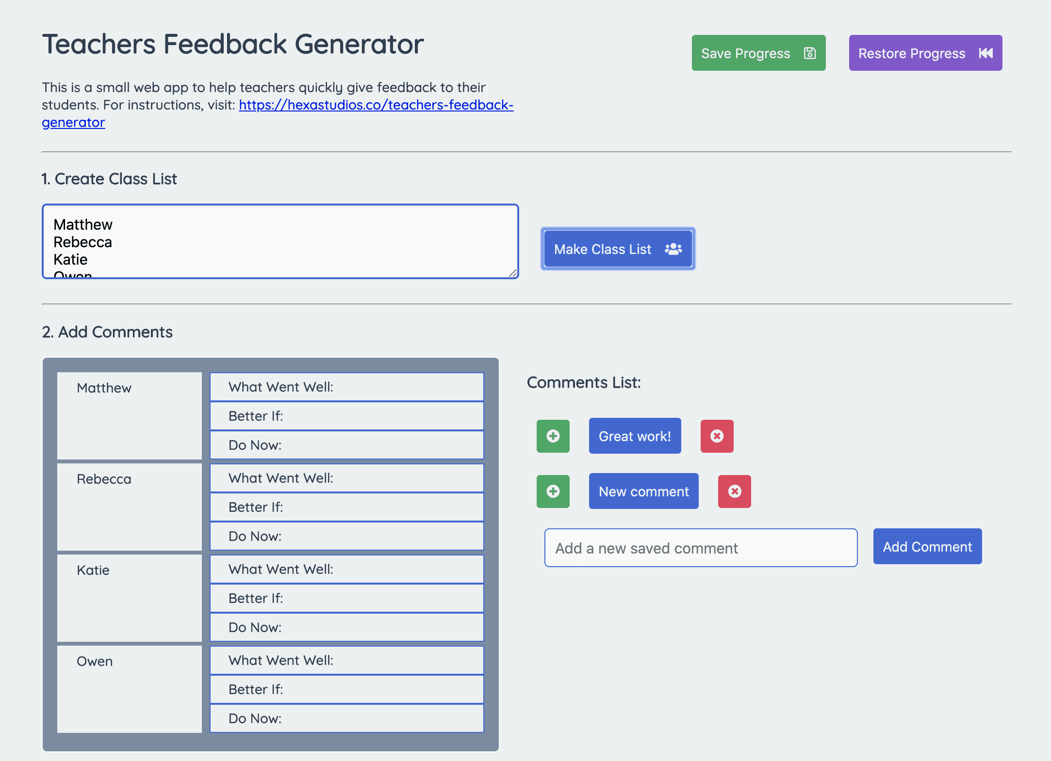Image resolution: width=1051 pixels, height=761 pixels.
Task: Click the green plus icon beside New comment
Action: (553, 491)
